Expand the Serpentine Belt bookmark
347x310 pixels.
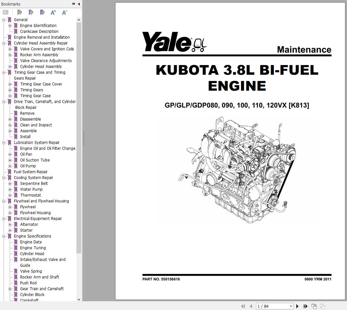coord(10,184)
